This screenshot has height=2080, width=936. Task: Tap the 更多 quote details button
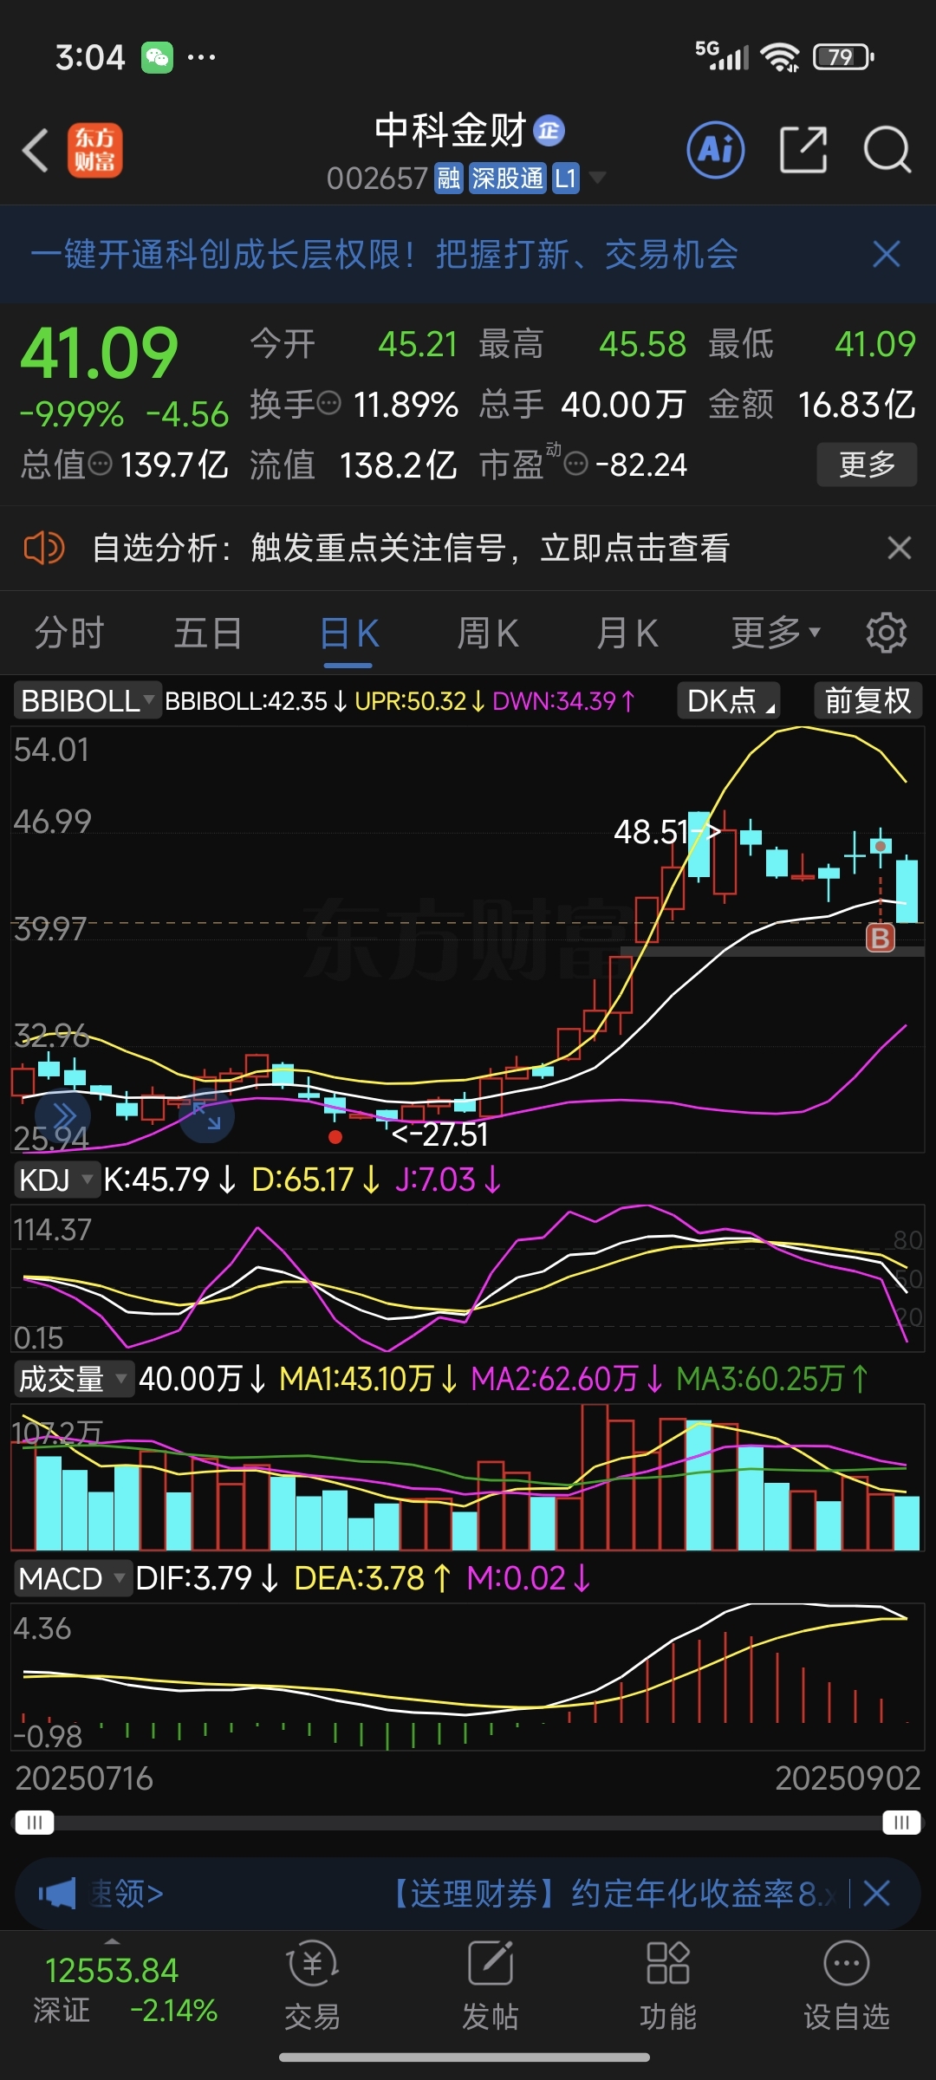coord(867,465)
